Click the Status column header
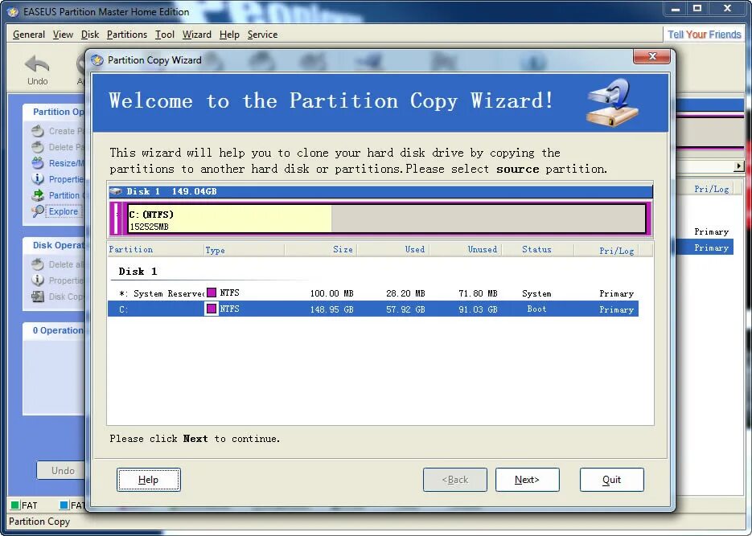752x536 pixels. point(537,250)
